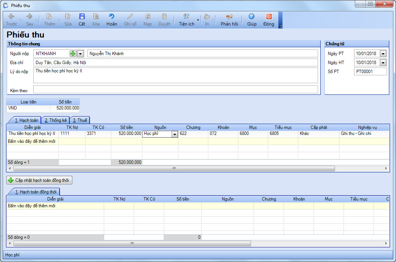Click the In print toolbar icon
Screen dimensions: 396x262
click(x=207, y=16)
